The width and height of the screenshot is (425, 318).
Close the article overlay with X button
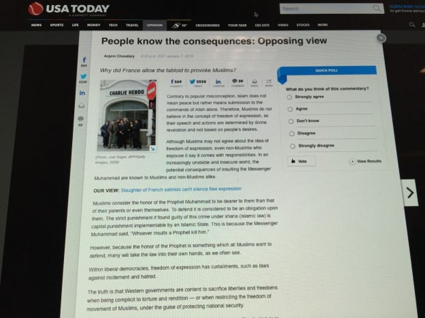pyautogui.click(x=381, y=38)
